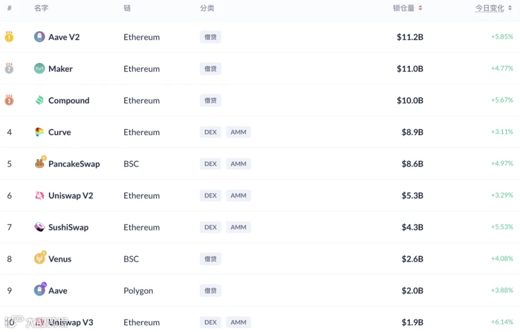
Task: Click the 名字 column header
Action: 41,8
